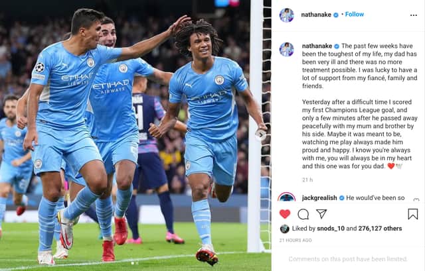Click the verified badge next to header username
The height and width of the screenshot is (271, 425).
pos(336,15)
